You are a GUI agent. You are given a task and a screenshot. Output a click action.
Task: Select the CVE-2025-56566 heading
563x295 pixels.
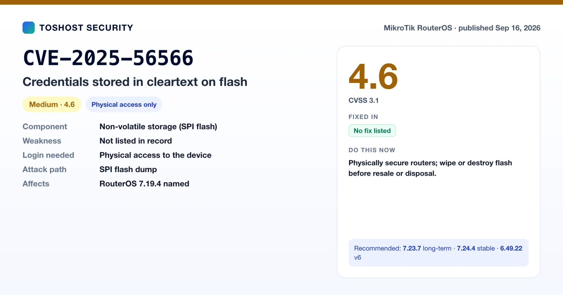pyautogui.click(x=108, y=58)
